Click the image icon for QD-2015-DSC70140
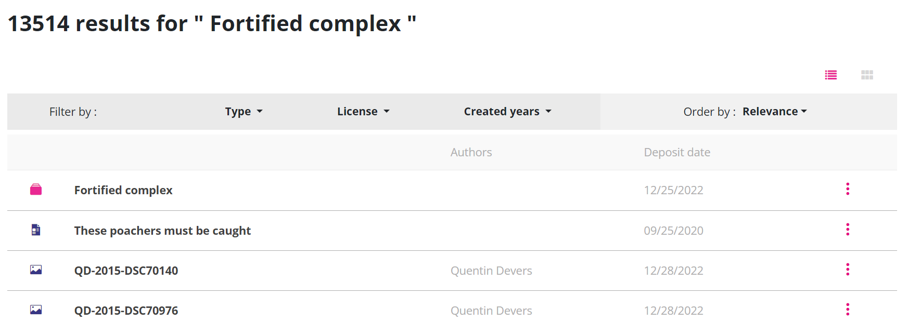 (x=36, y=270)
